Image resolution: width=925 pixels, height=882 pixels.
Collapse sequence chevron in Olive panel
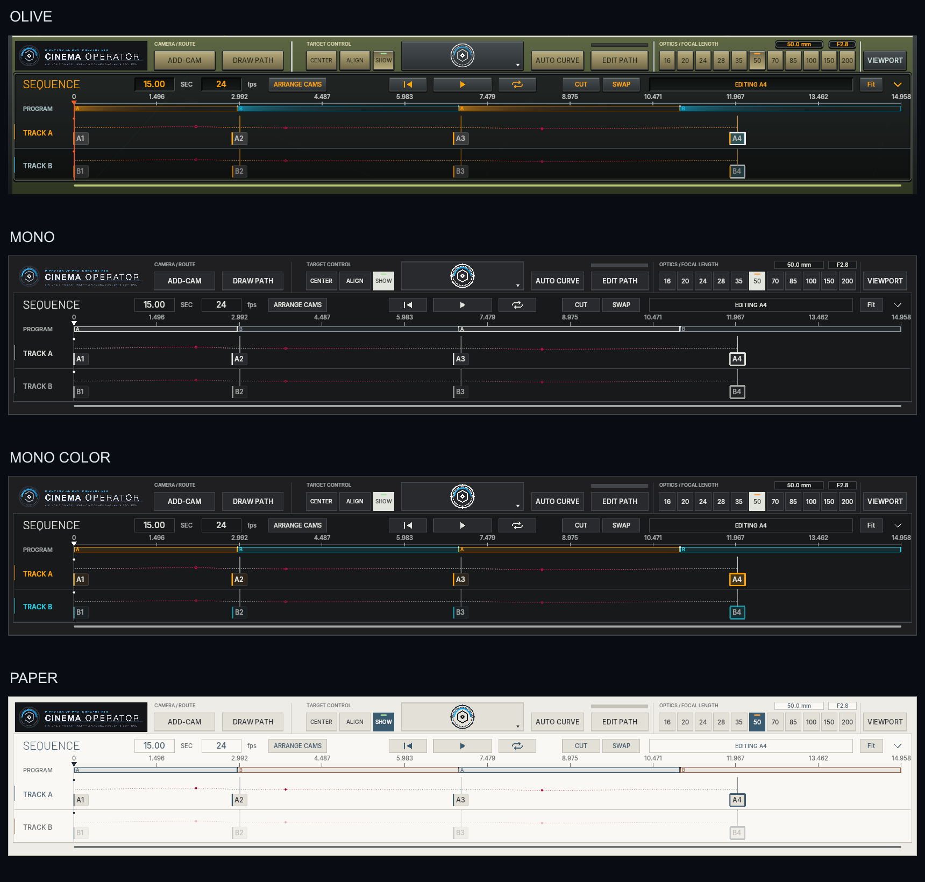point(898,84)
